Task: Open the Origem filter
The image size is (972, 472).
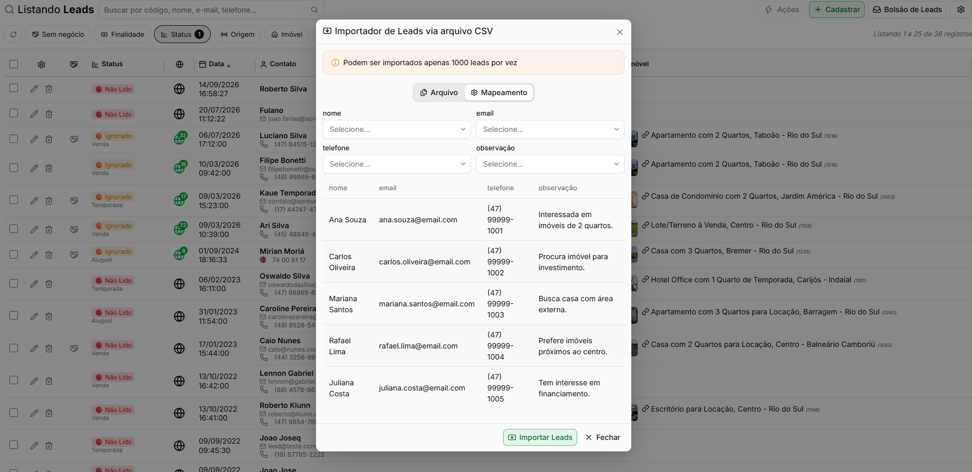Action: click(238, 34)
